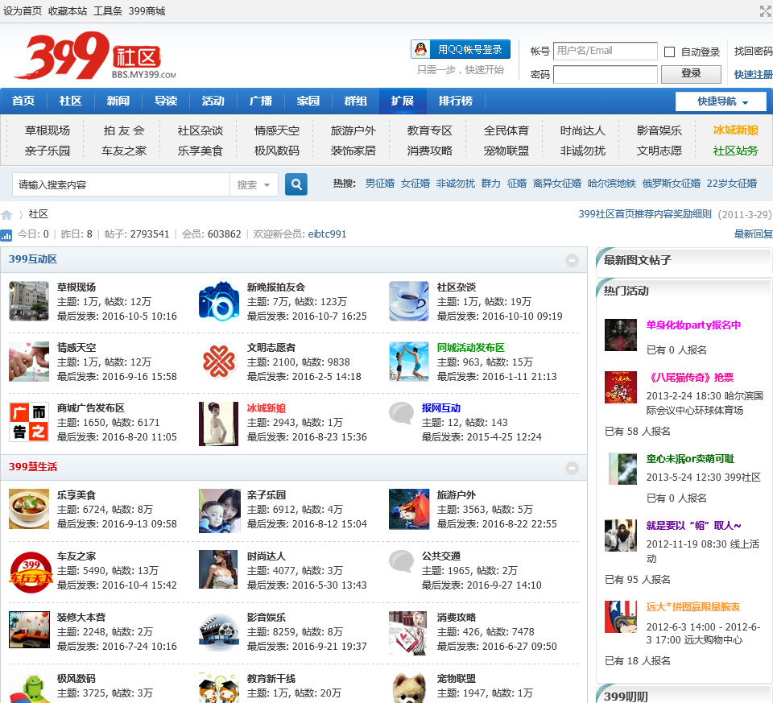Select the 活动 navigation tab

coord(213,101)
